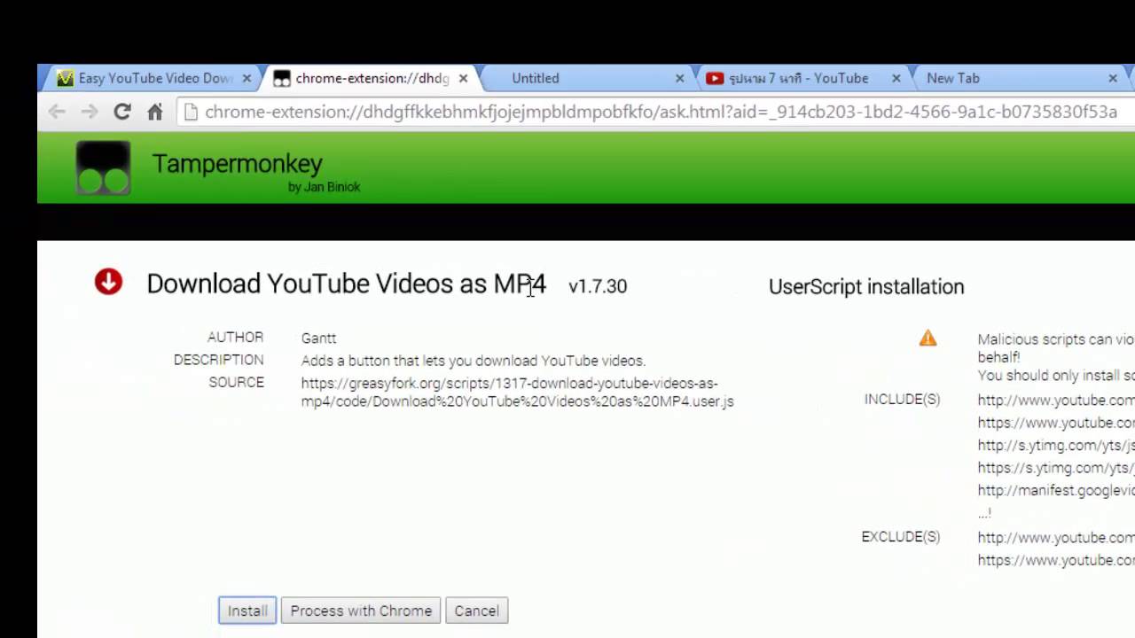Click YouTube favicon on the video tab
The image size is (1135, 638).
tap(715, 78)
